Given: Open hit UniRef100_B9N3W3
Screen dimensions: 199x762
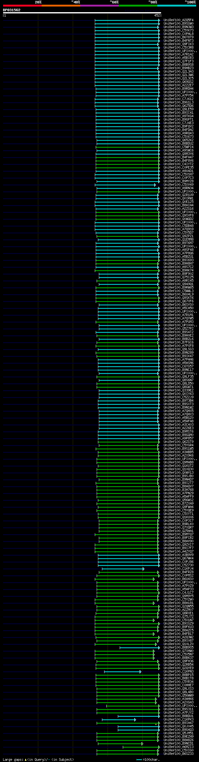Looking at the screenshot, I should point(178,27).
